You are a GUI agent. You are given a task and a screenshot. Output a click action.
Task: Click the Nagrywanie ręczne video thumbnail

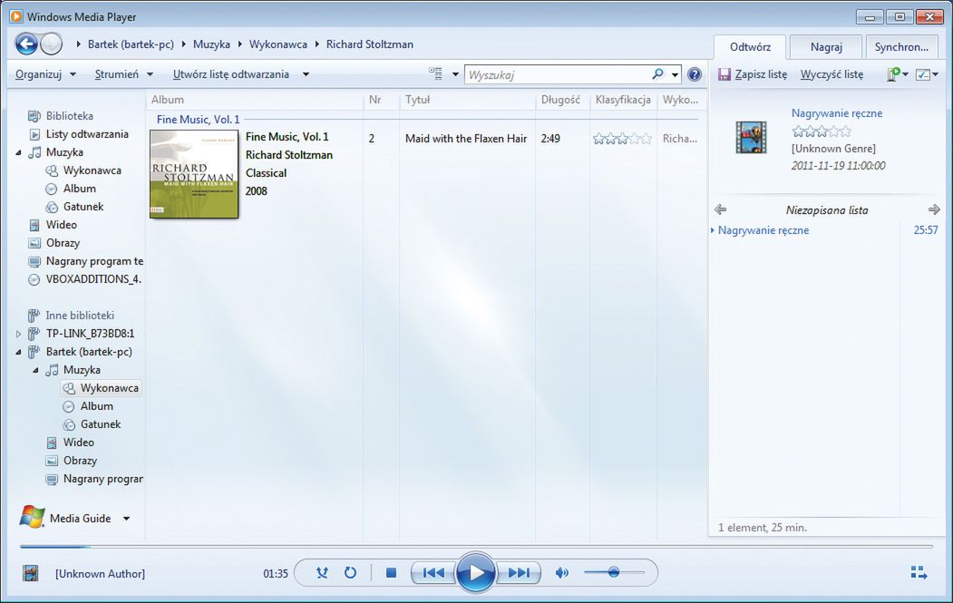point(751,137)
